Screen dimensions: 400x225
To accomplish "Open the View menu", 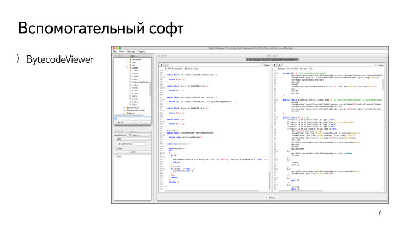I will [122, 51].
